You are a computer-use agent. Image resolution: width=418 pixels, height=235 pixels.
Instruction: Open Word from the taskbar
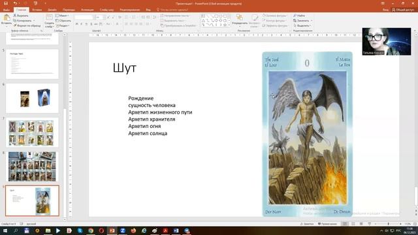pyautogui.click(x=176, y=230)
